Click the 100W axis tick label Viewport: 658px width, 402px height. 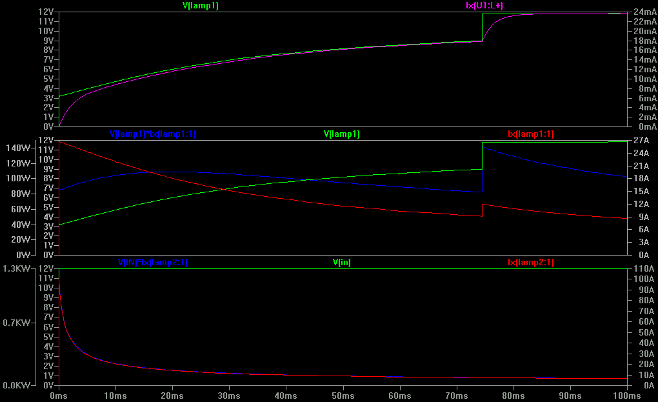click(19, 178)
